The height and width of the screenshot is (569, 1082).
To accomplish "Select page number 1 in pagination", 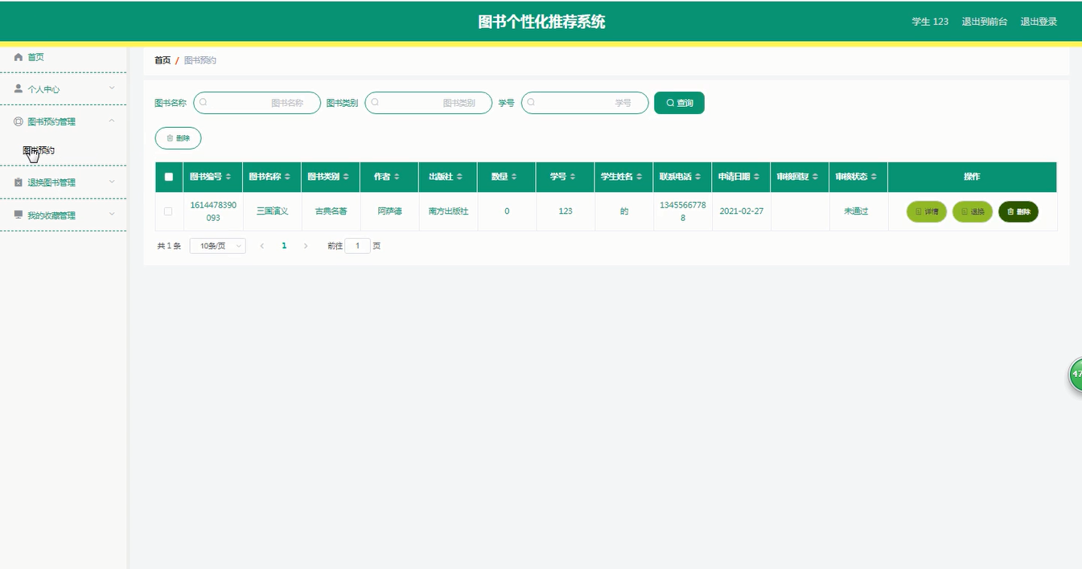I will [x=284, y=246].
